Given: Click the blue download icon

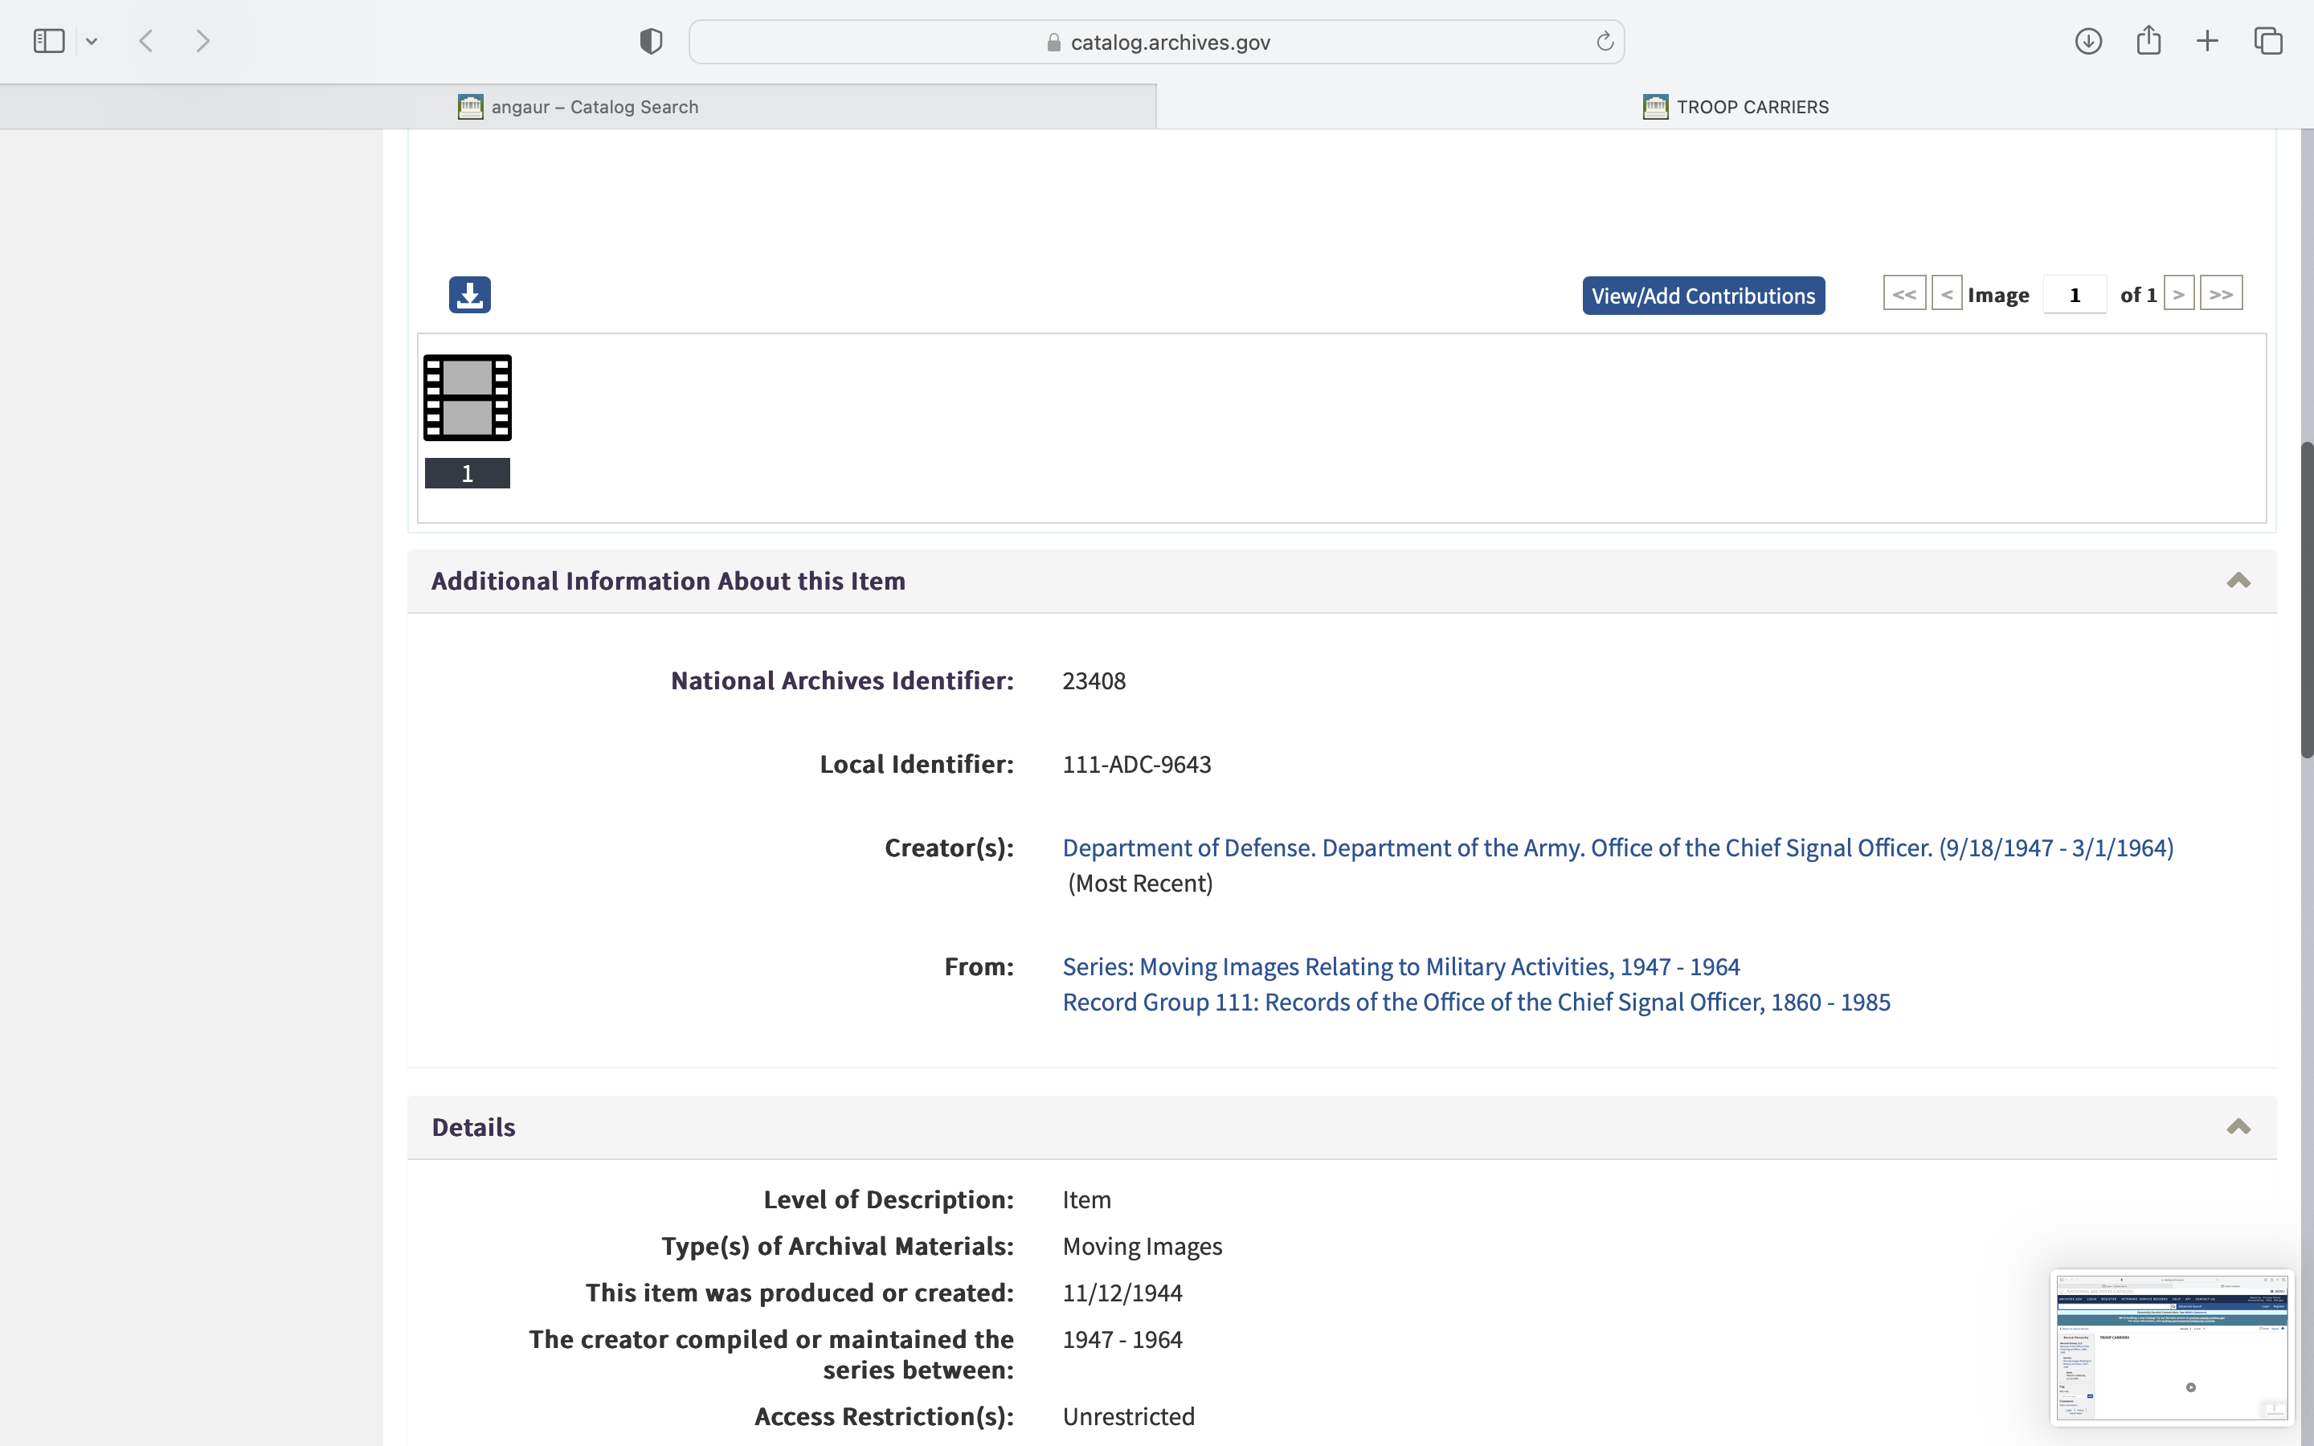Looking at the screenshot, I should (469, 295).
